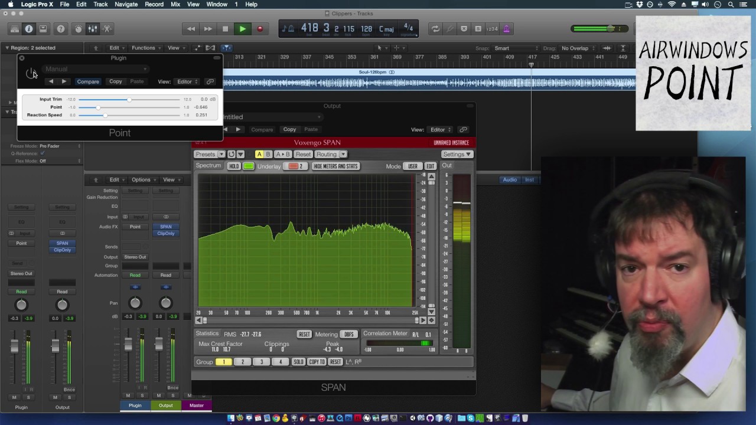
Task: Open the Apple menu
Action: click(x=11, y=4)
